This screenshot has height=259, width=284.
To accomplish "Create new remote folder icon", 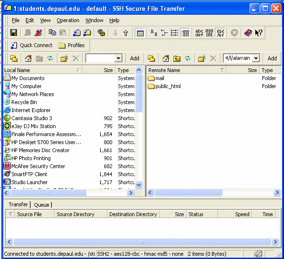I will point(202,58).
